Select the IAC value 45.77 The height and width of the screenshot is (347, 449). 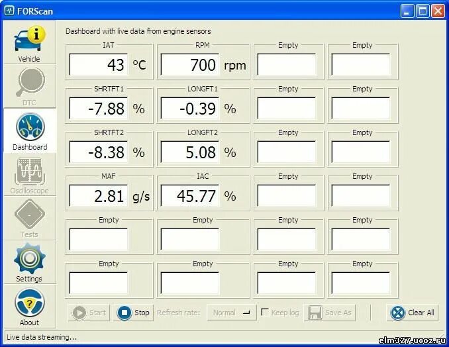pyautogui.click(x=190, y=196)
